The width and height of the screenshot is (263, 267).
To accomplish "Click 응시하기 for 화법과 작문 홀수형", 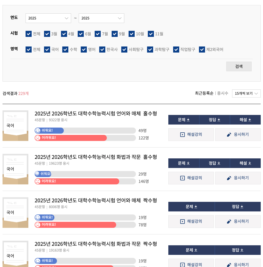I will pyautogui.click(x=238, y=178).
